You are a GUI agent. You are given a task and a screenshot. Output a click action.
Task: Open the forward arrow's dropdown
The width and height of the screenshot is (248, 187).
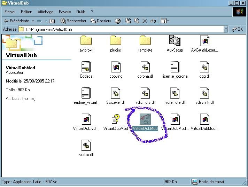(46, 21)
